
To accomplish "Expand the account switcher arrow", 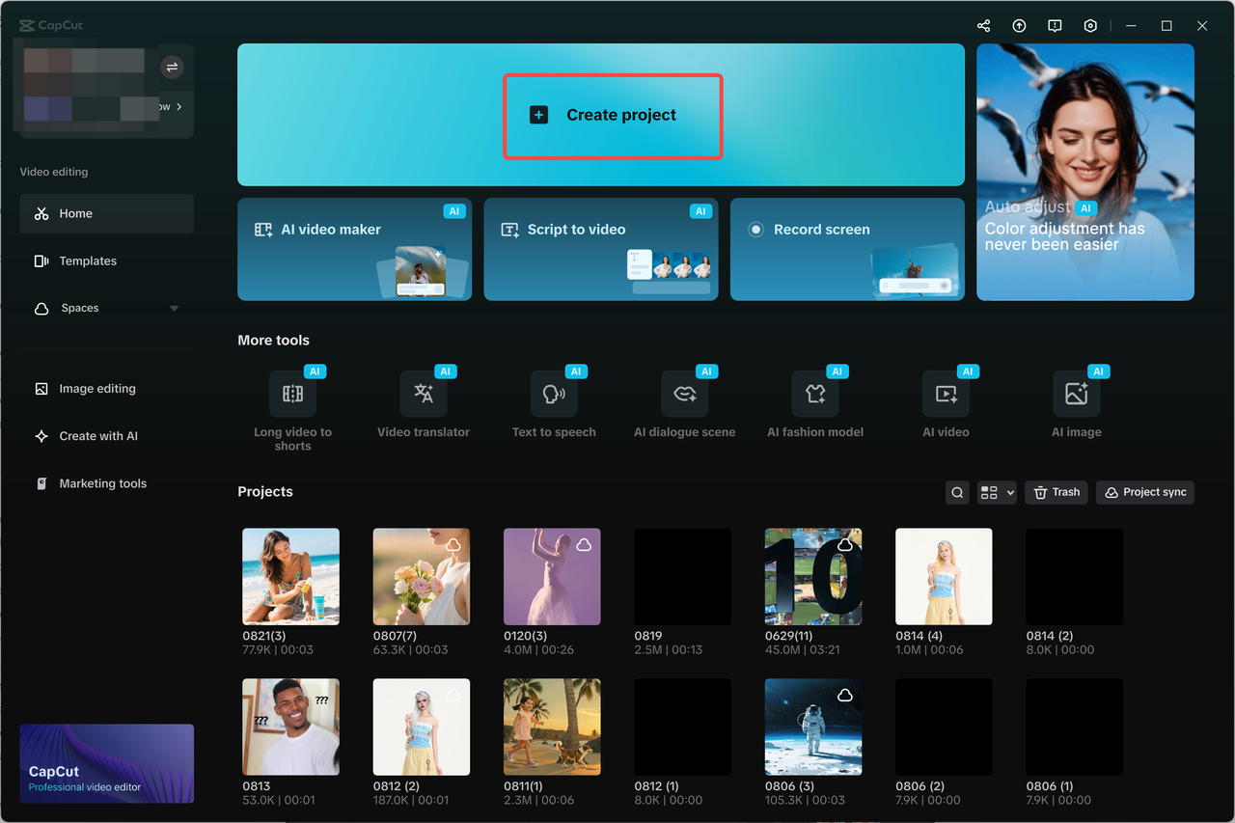I will (x=172, y=68).
